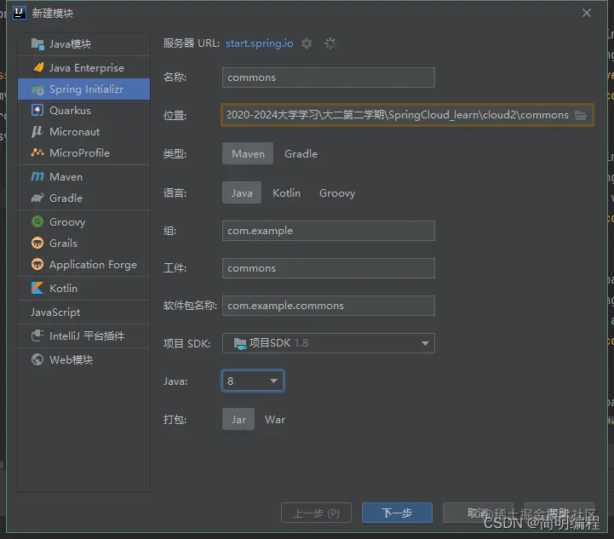Click the IntelliJ logo in title bar
Image resolution: width=614 pixels, height=539 pixels.
coord(20,13)
